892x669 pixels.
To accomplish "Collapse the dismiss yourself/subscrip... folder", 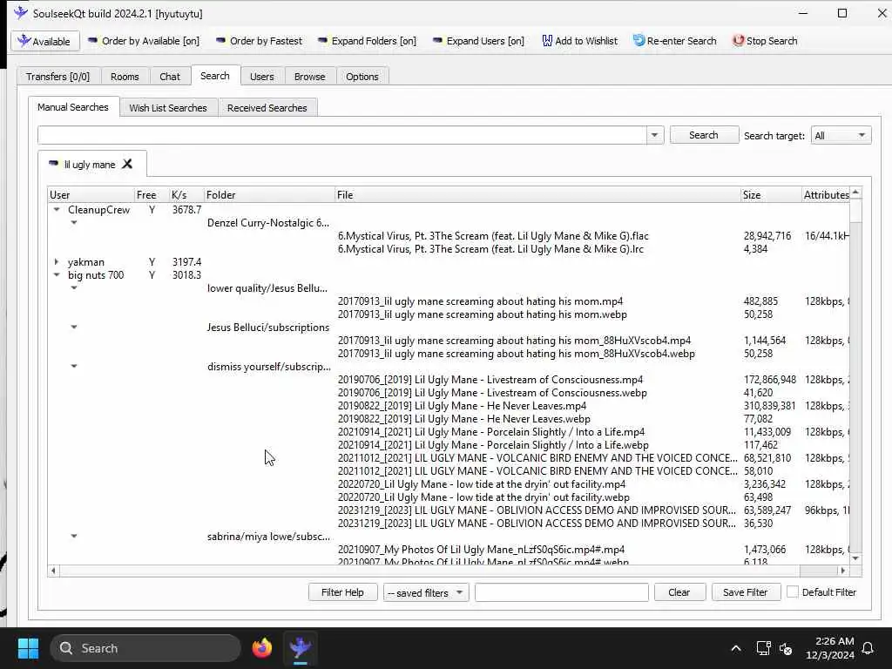I will pos(74,367).
